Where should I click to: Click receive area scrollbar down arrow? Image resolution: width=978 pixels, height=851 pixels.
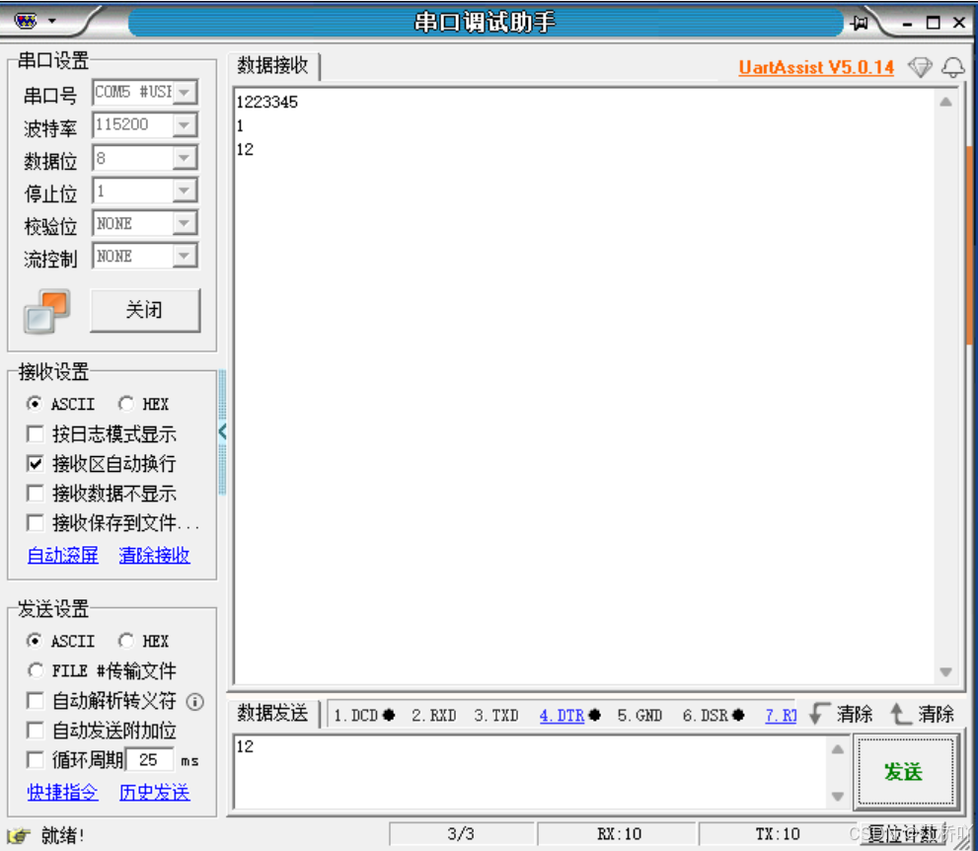coord(945,672)
